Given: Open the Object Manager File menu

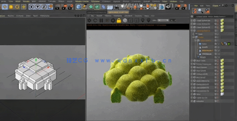Looking at the screenshot, I should (196, 6).
